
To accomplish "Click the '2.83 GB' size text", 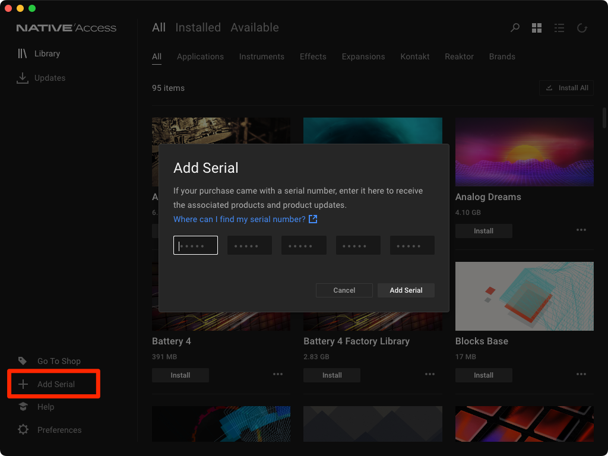I will (x=316, y=357).
